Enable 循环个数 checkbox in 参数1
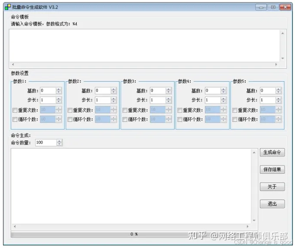Screen dimensions: 295x248 coord(15,119)
